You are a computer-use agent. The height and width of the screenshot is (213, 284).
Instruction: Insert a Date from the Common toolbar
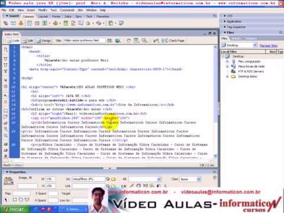point(66,23)
